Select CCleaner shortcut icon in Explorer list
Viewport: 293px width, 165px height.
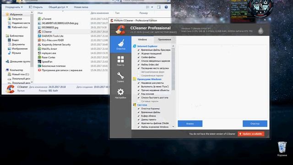pos(39,32)
